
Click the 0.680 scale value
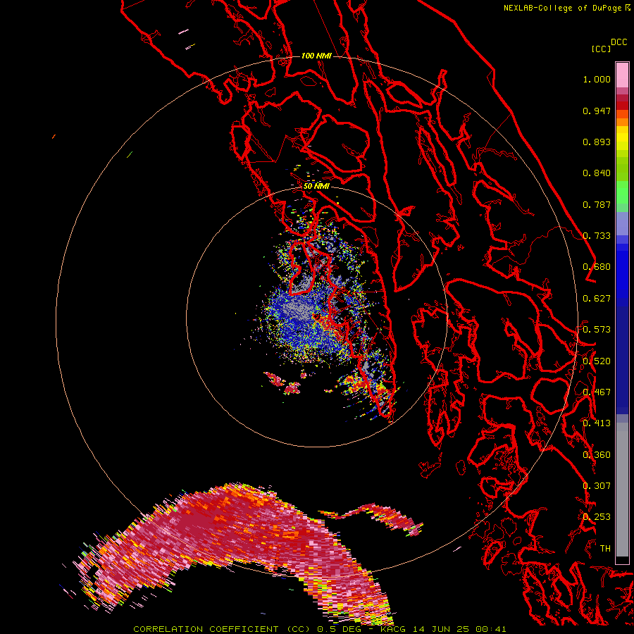coord(597,267)
